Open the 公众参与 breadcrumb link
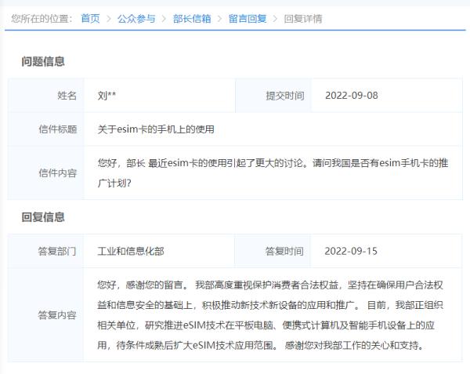The image size is (470, 374). [x=136, y=18]
